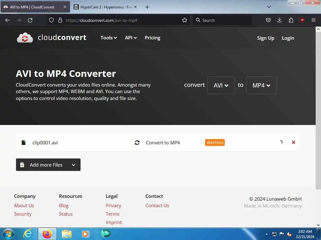Click the WAITING status badge
Image resolution: width=321 pixels, height=240 pixels.
(215, 142)
